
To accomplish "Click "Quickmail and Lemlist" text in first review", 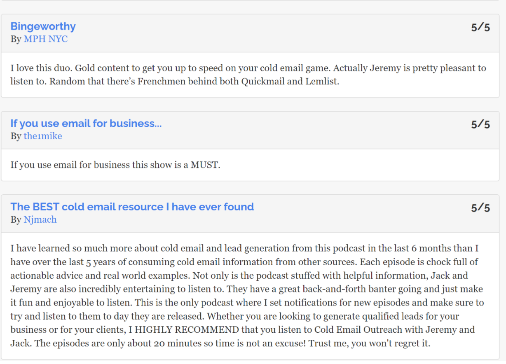I will [x=290, y=81].
